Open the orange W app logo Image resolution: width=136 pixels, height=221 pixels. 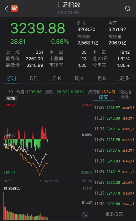14,9
